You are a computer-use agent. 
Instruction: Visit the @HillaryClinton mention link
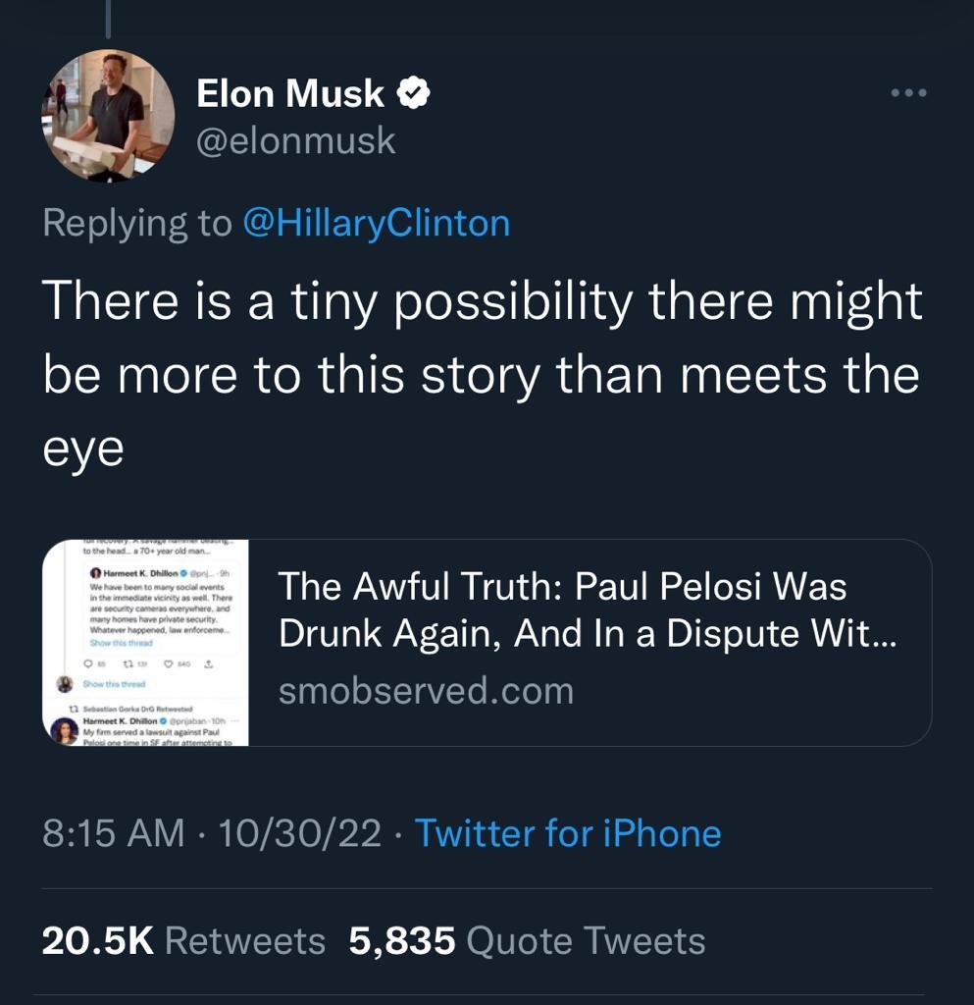[377, 224]
